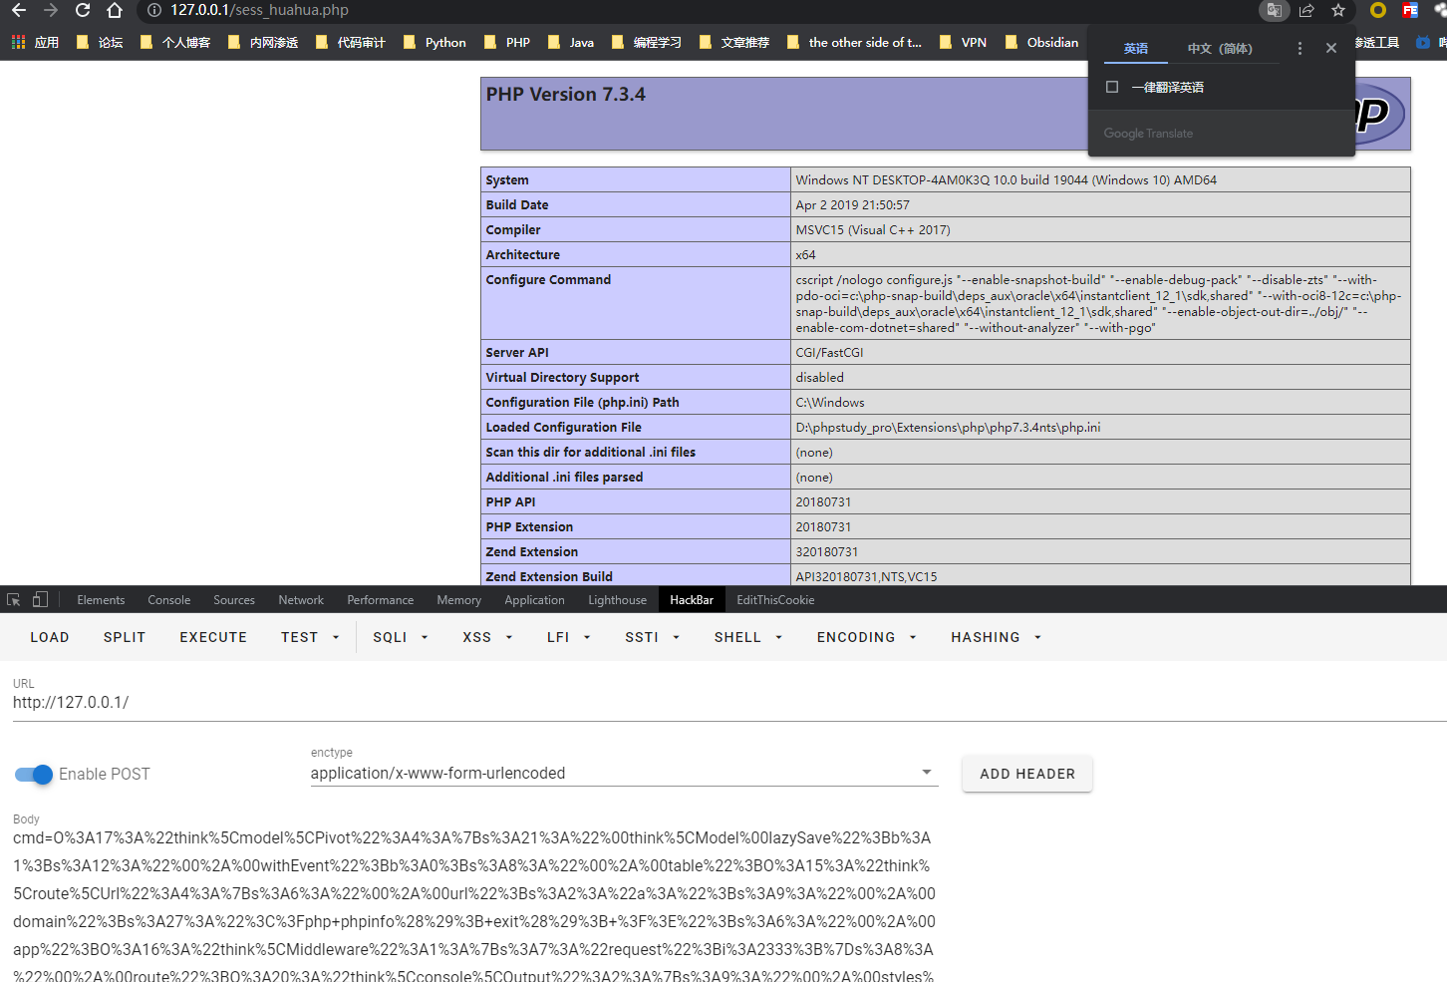Select the HackBar DevTools tab
Screen dimensions: 1447x982
[692, 600]
